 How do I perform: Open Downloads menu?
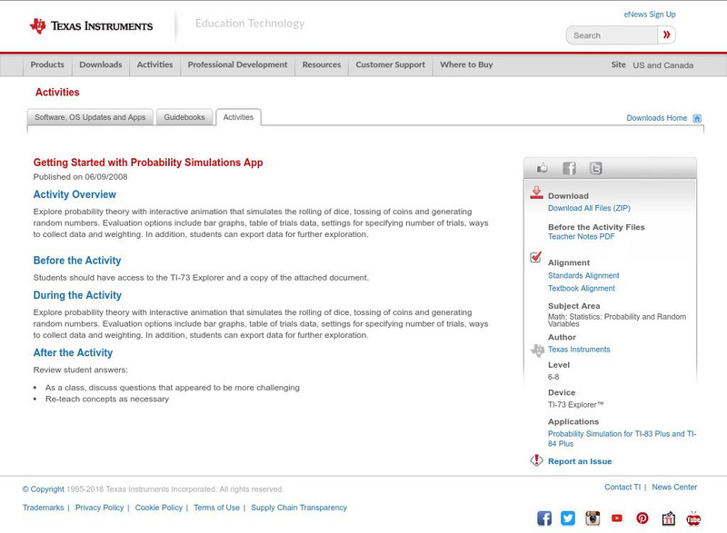click(101, 64)
